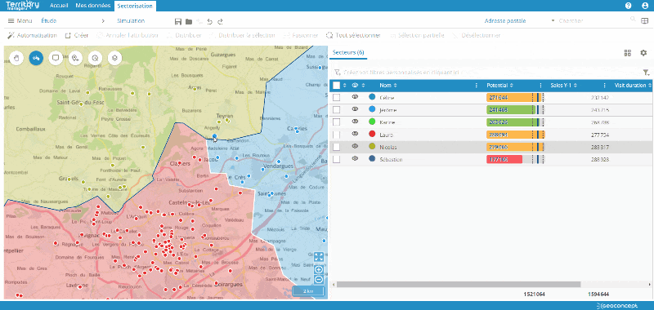Expand the breadcrumb chevron after Étude
654x310 pixels.
tap(103, 21)
